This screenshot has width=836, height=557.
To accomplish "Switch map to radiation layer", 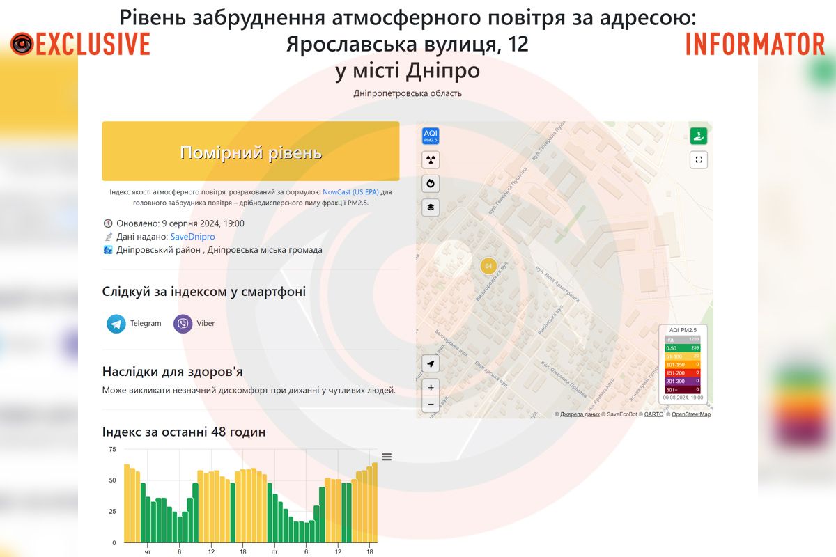I will pos(431,160).
